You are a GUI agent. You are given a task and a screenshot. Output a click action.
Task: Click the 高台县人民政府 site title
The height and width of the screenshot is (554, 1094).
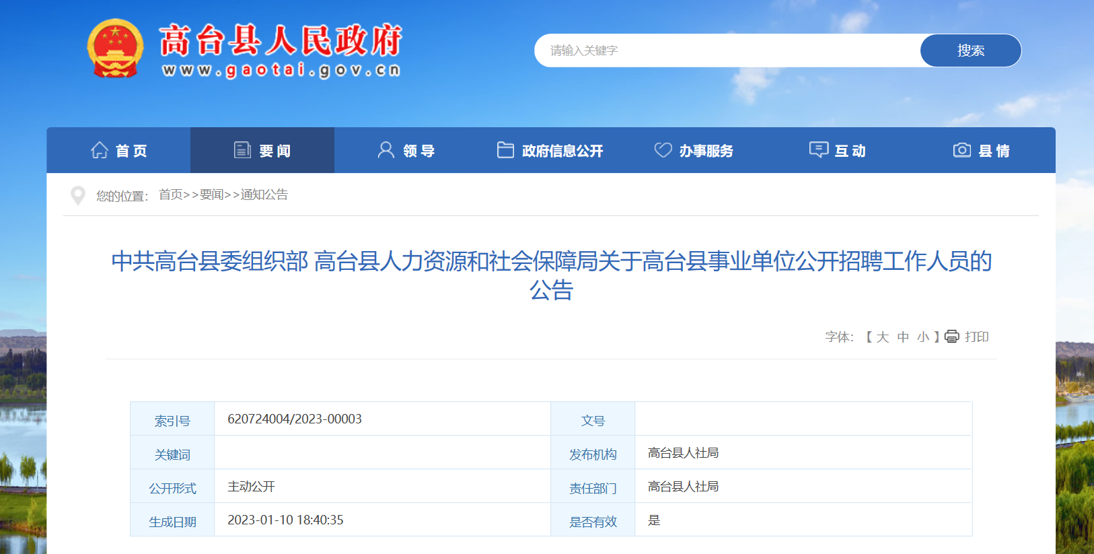point(281,40)
